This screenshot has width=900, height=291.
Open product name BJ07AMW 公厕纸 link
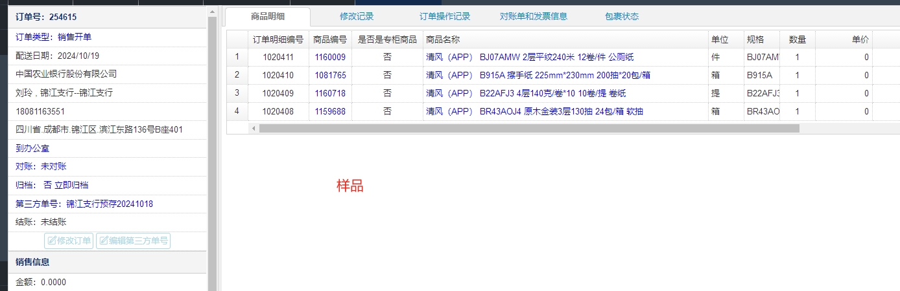pos(530,57)
